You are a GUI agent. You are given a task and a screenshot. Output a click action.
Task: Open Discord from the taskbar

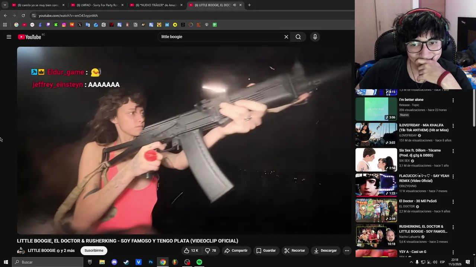[114, 262]
